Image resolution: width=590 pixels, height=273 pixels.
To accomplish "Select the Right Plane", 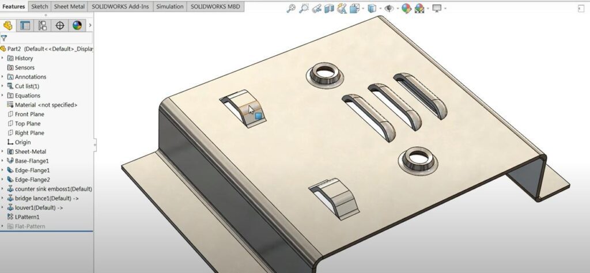I will (x=25, y=133).
